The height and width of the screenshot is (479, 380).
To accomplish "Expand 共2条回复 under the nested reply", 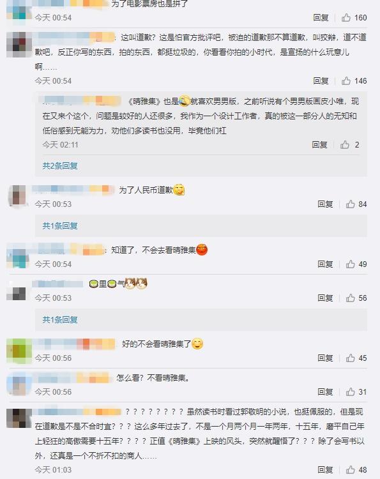I will [x=60, y=165].
